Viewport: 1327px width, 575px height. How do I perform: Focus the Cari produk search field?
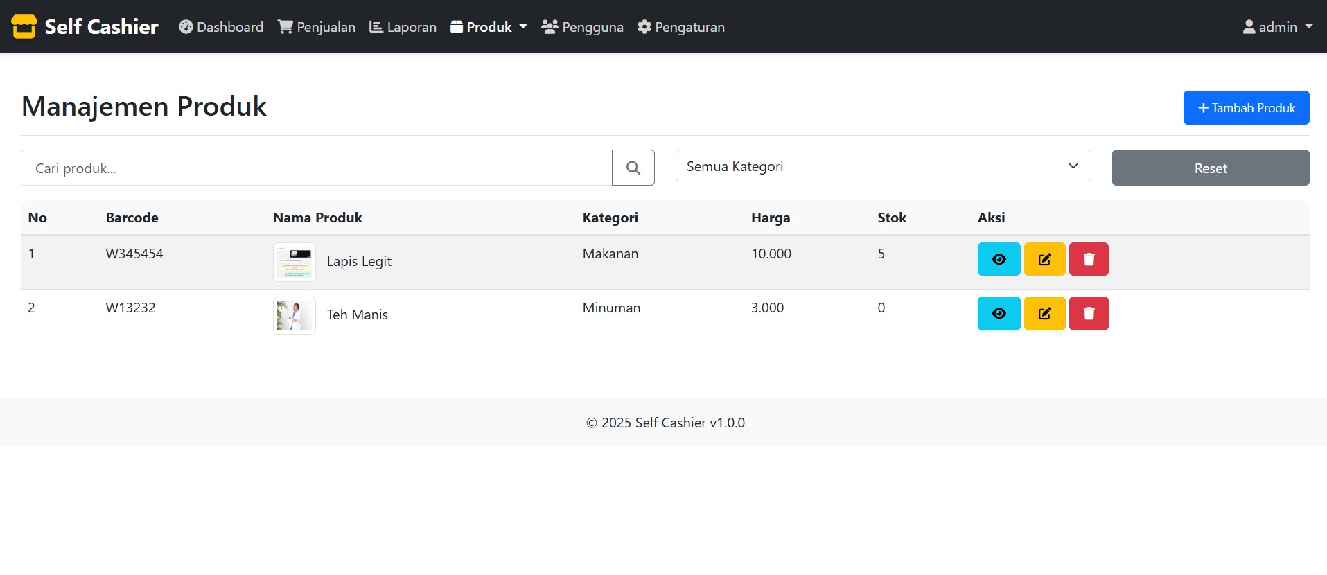317,168
